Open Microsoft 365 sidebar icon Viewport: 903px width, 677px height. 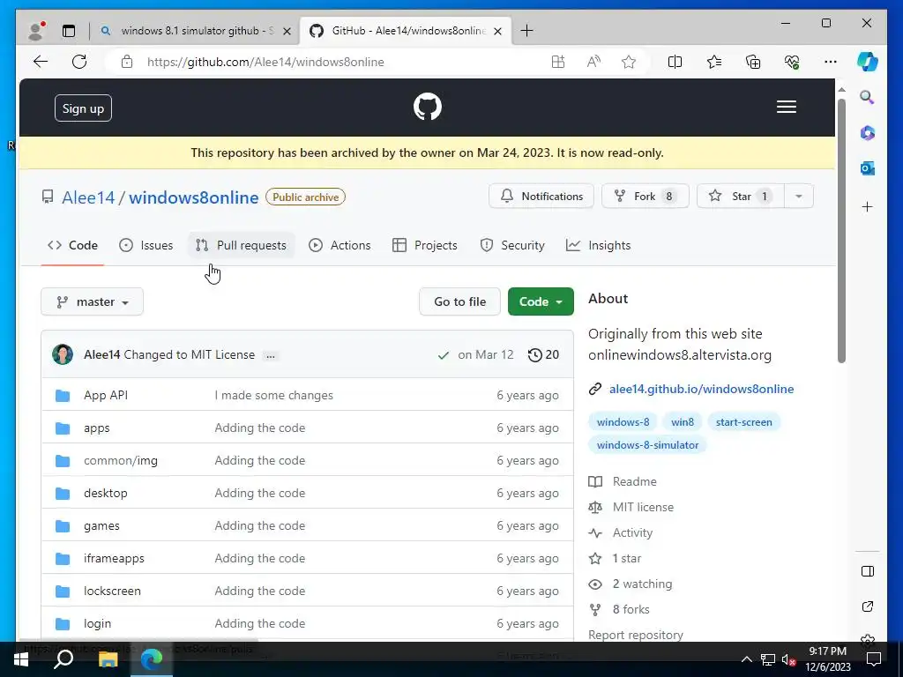868,133
